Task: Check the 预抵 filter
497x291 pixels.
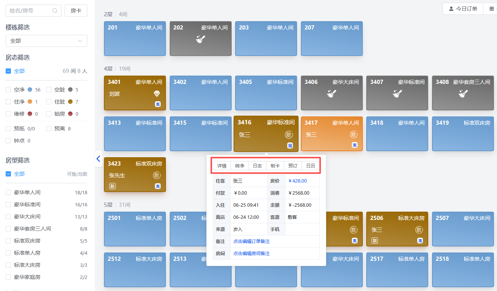Action: click(x=8, y=128)
